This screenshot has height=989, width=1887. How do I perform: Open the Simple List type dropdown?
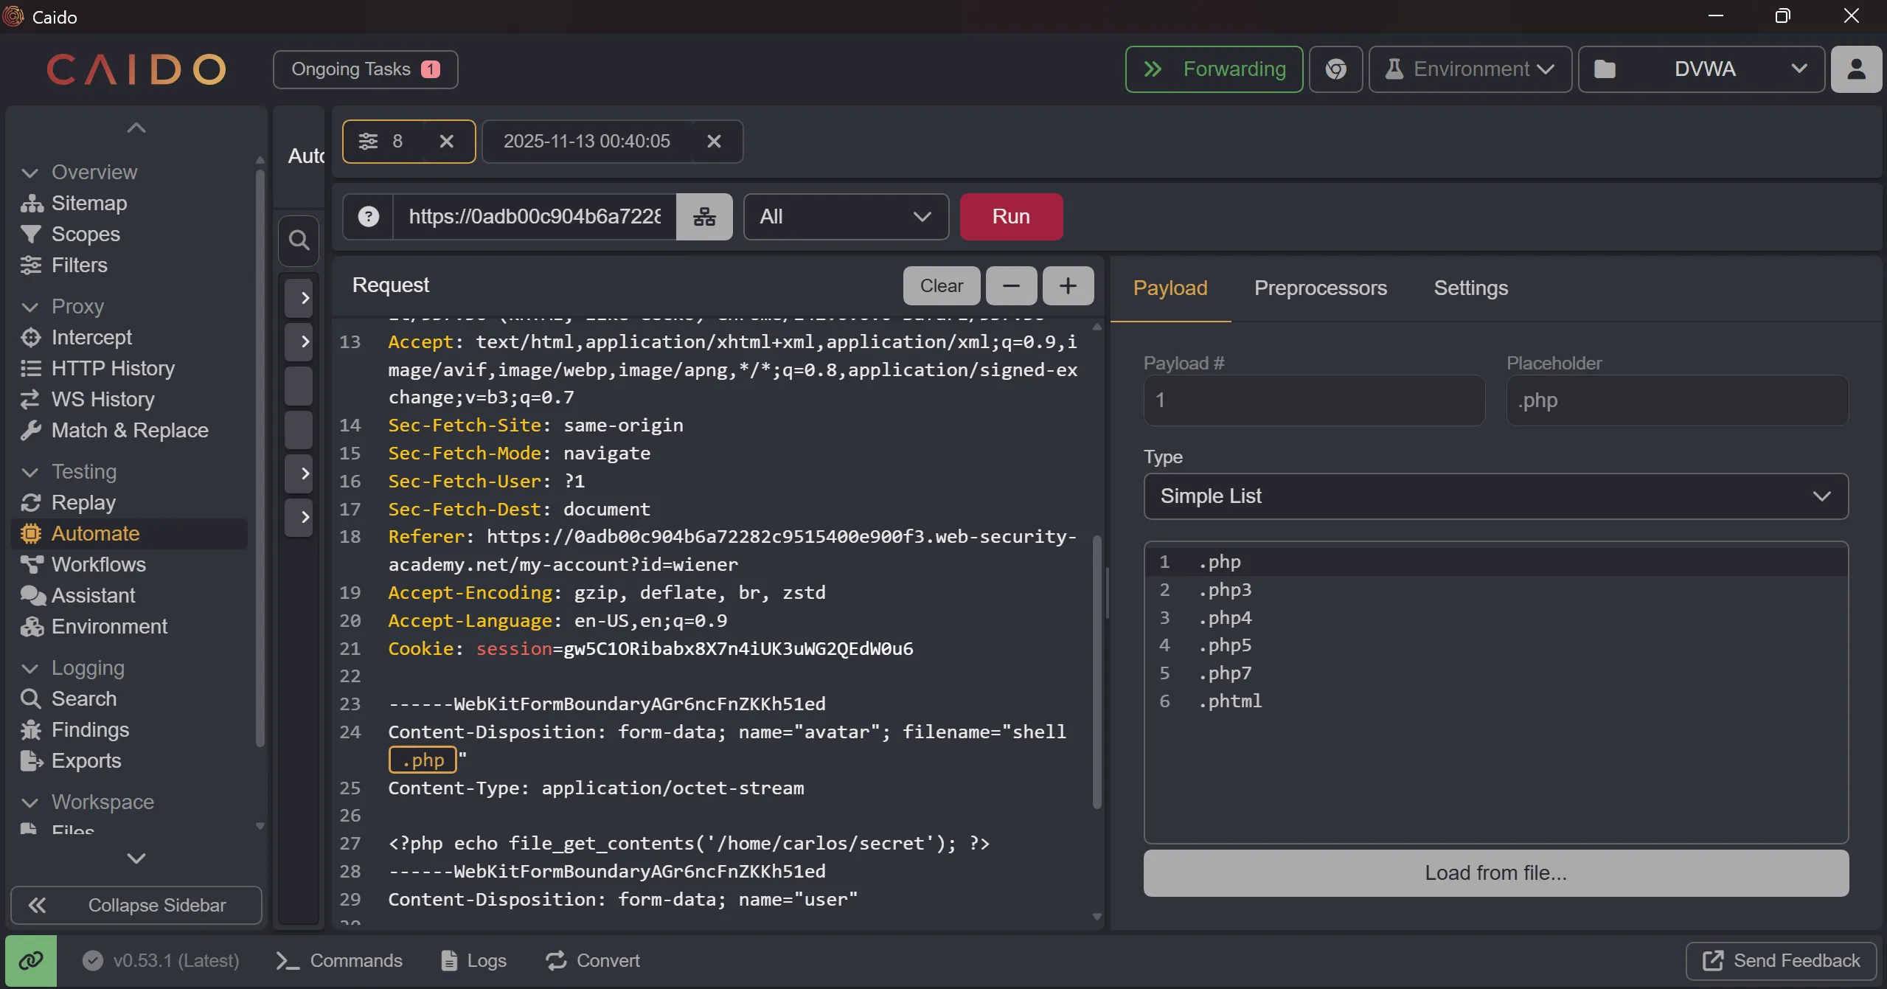1495,496
